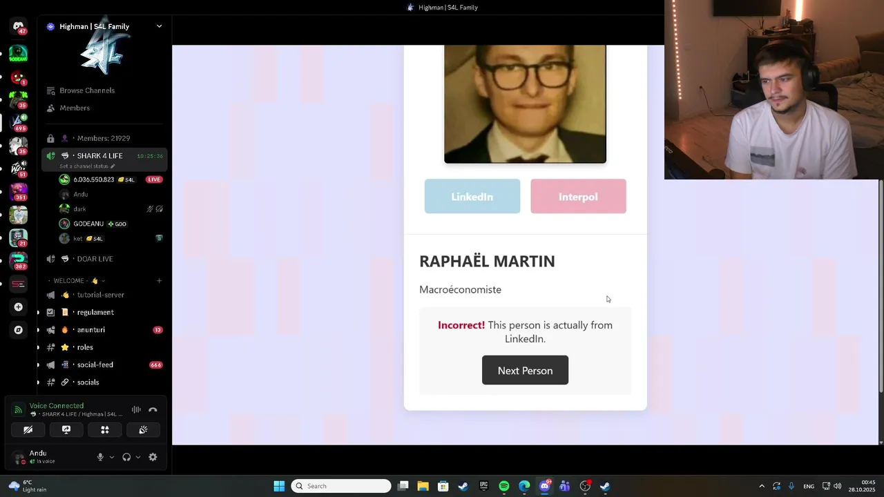Select the Members: 21929 locked channel
The image size is (884, 497).
[x=104, y=138]
